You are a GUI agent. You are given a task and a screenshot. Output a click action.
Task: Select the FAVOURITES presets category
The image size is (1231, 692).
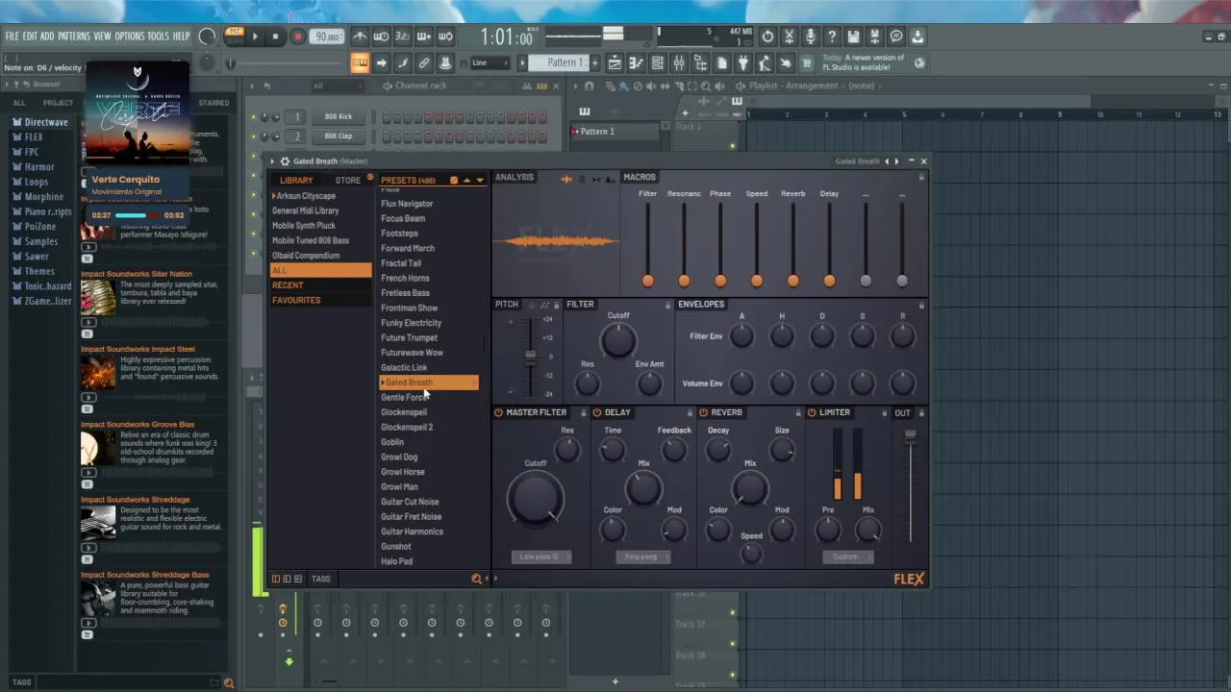(x=321, y=300)
